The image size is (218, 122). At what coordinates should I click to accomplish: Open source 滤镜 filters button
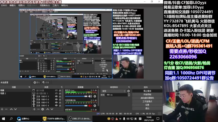click(x=46, y=82)
